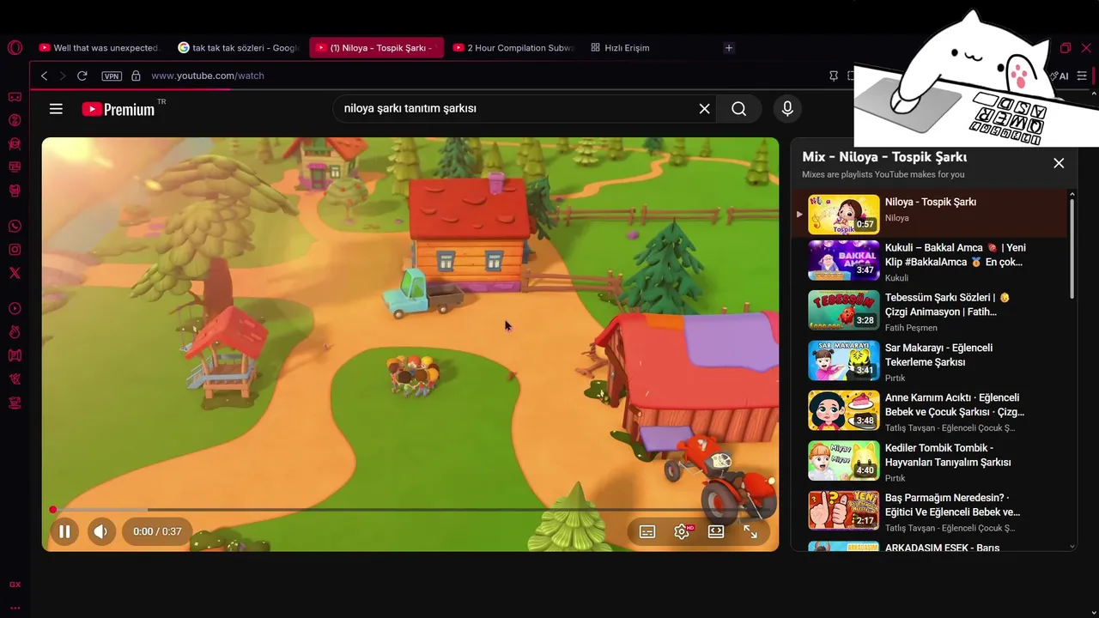Switch to 'tak tak tak sözleri' Google tab
The image size is (1099, 618).
pyautogui.click(x=238, y=48)
